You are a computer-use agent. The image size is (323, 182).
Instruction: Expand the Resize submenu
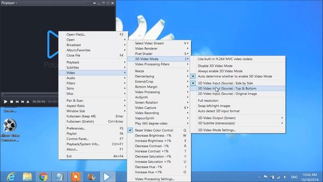(x=159, y=71)
